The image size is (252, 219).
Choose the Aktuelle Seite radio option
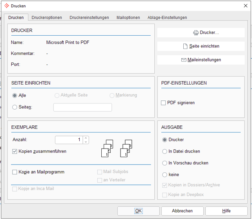click(57, 96)
